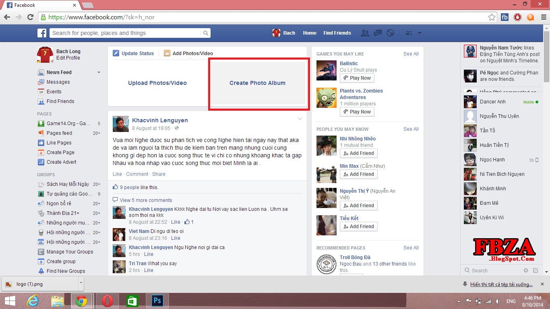Image resolution: width=550 pixels, height=309 pixels.
Task: Open Photoshop from the taskbar
Action: 157,301
